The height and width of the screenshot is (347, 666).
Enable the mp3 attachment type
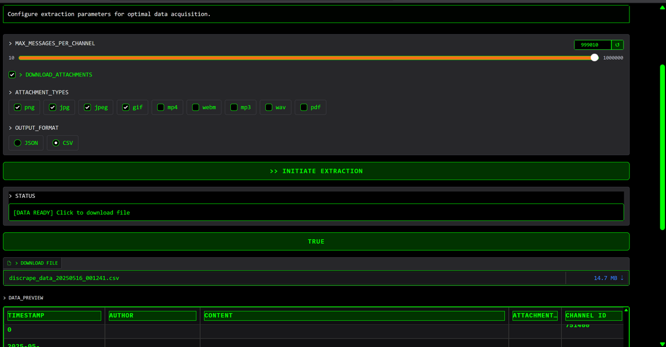click(x=234, y=108)
